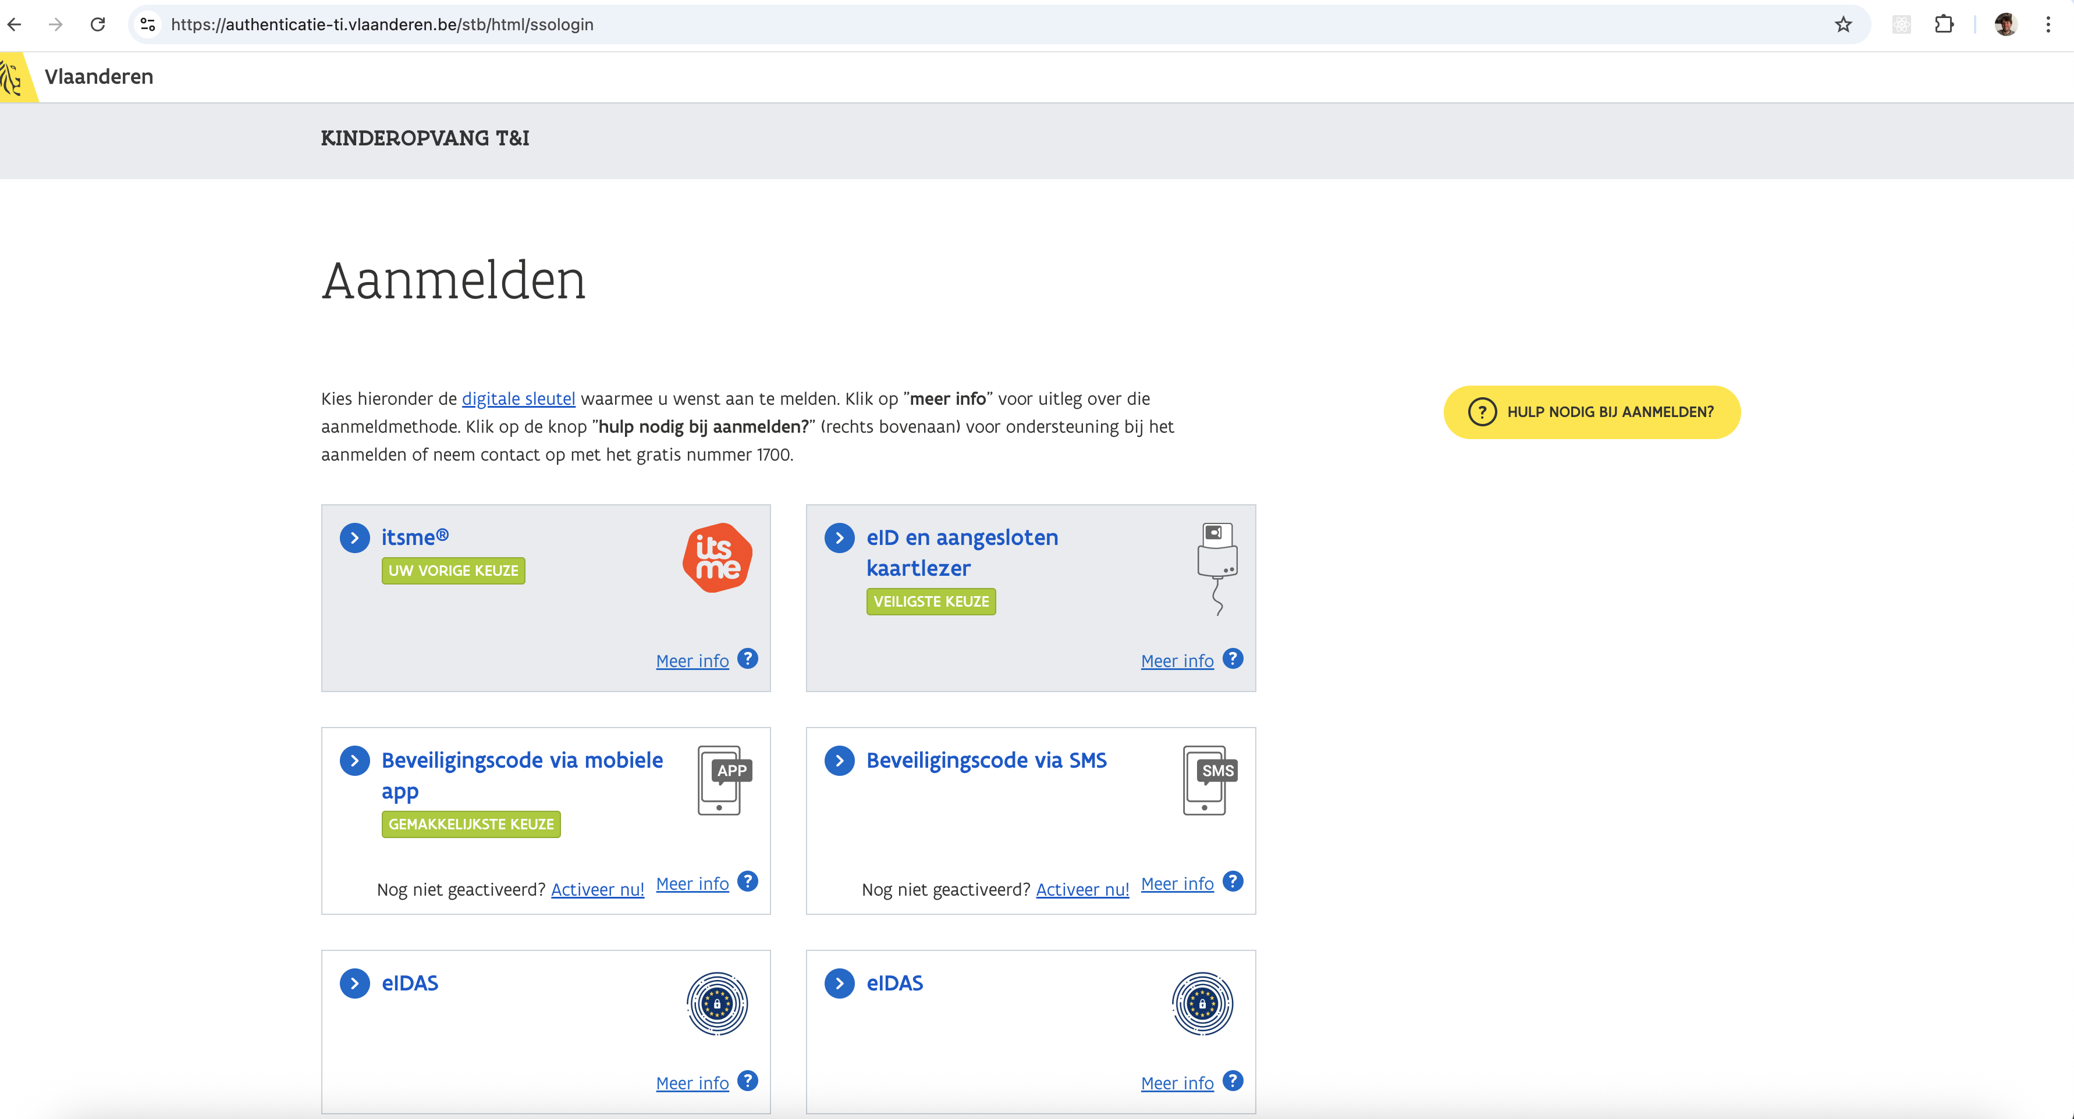
Task: Click the grayed extension icon beside star
Action: 1901,24
